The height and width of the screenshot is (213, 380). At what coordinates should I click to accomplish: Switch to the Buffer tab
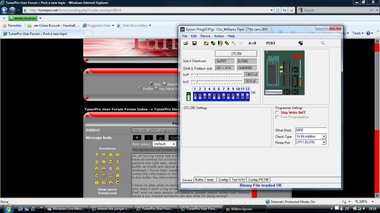pyautogui.click(x=199, y=180)
